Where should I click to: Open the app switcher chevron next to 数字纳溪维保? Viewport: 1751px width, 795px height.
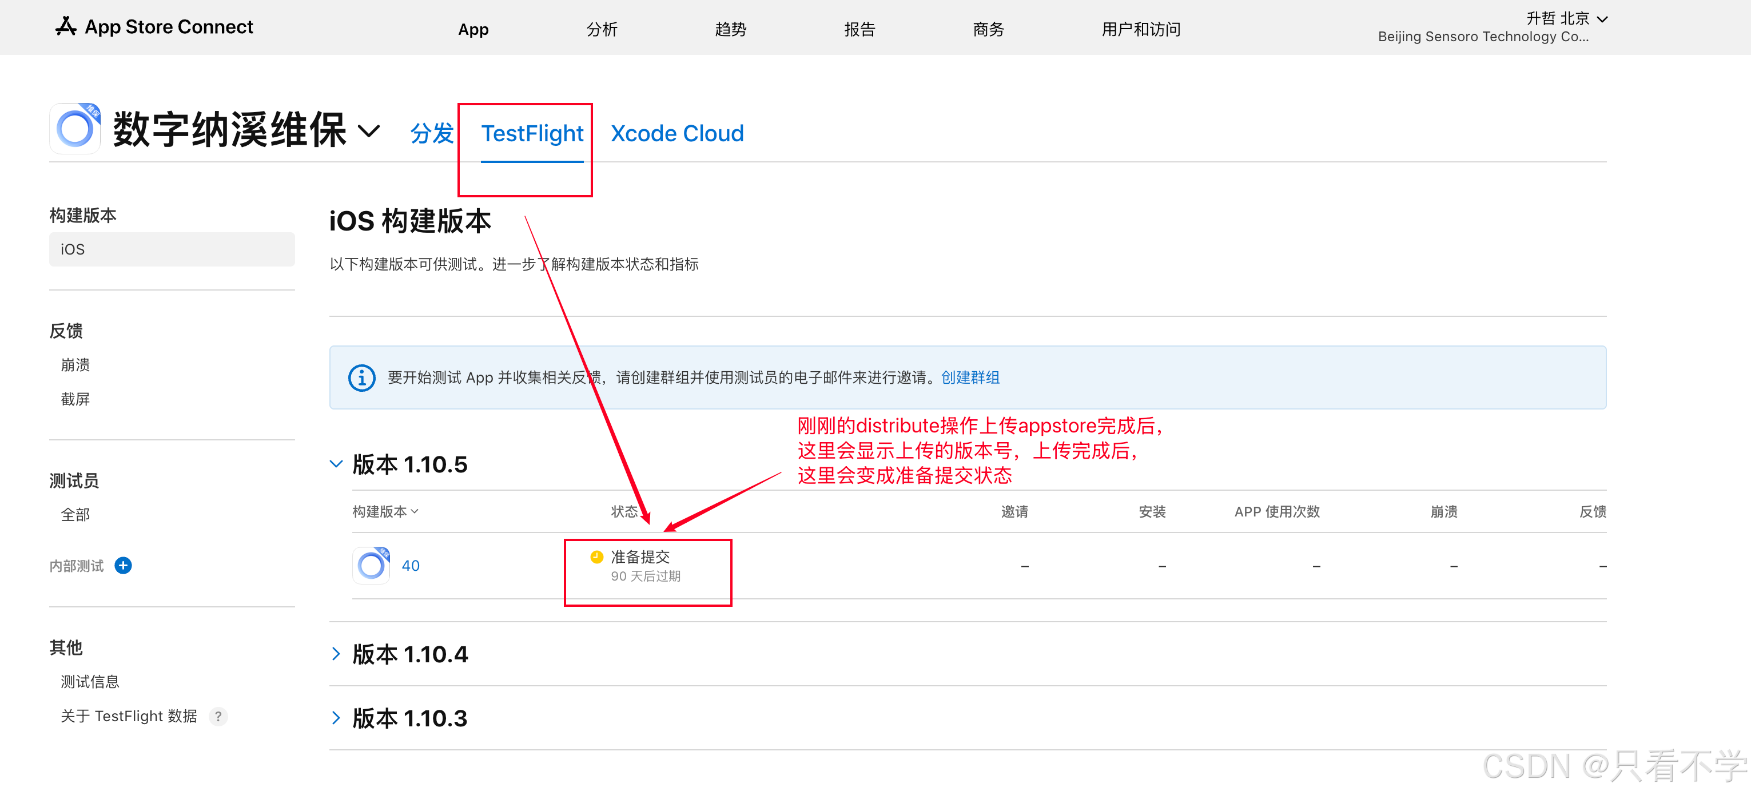[x=368, y=130]
